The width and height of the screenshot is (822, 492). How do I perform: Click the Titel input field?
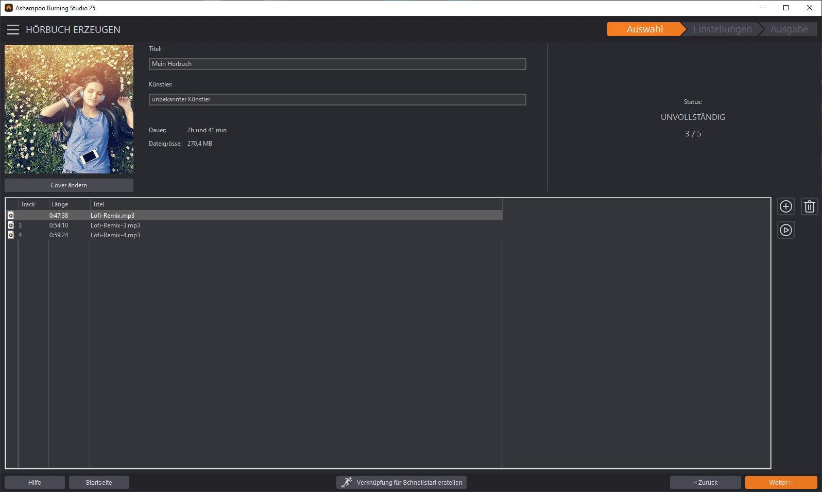click(x=337, y=64)
